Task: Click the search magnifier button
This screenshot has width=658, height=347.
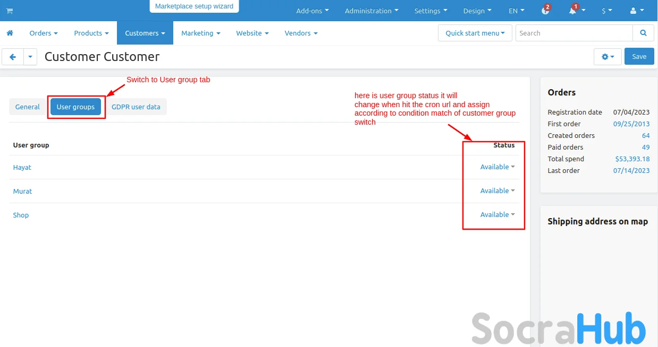Action: point(643,33)
